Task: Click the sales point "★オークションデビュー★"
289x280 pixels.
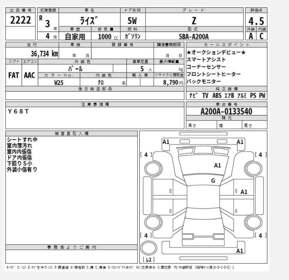Action: point(216,52)
